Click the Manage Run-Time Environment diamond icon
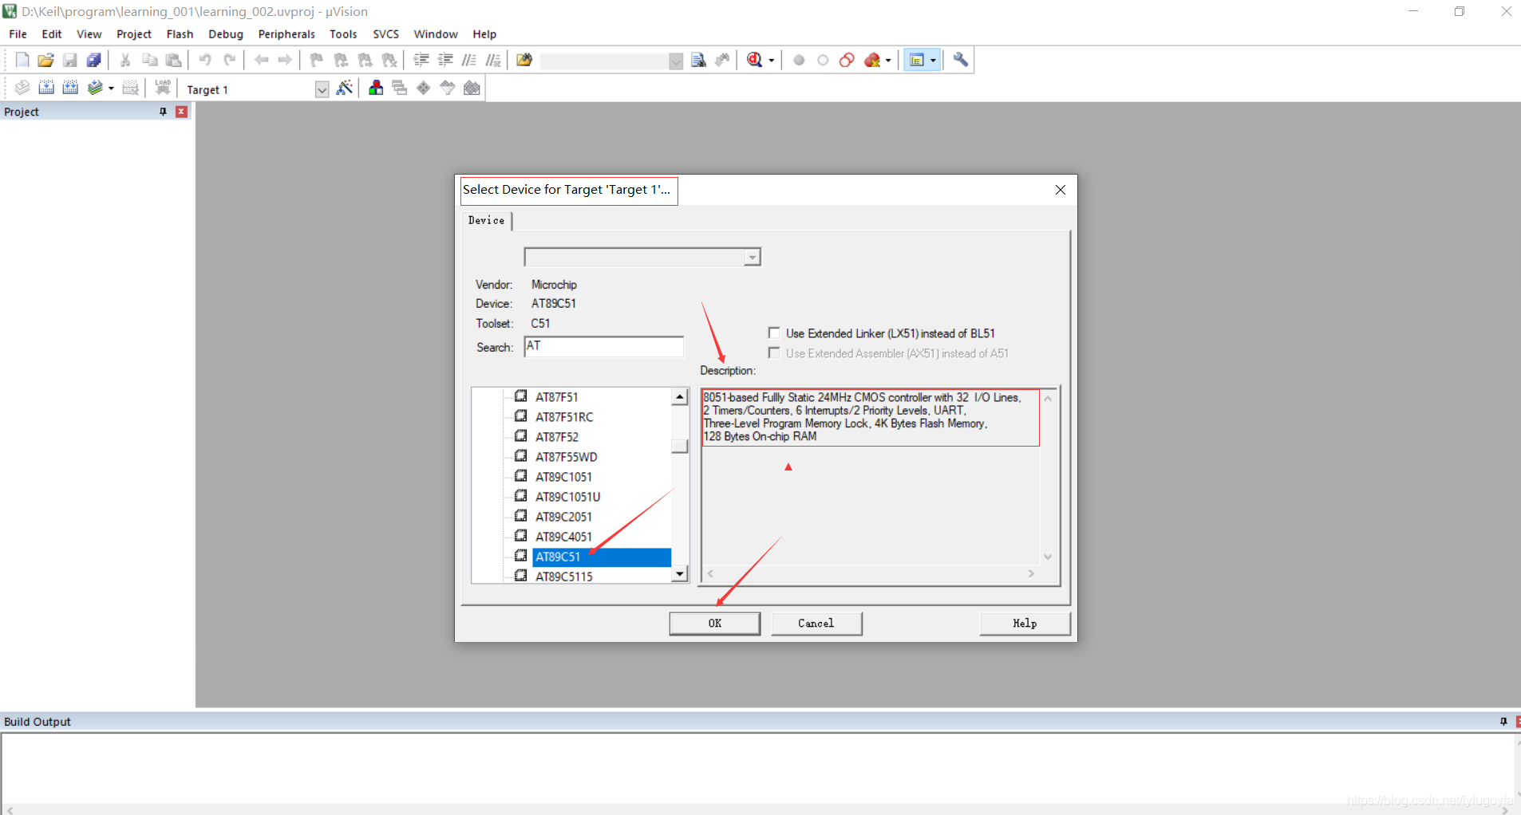This screenshot has height=815, width=1521. pos(424,88)
